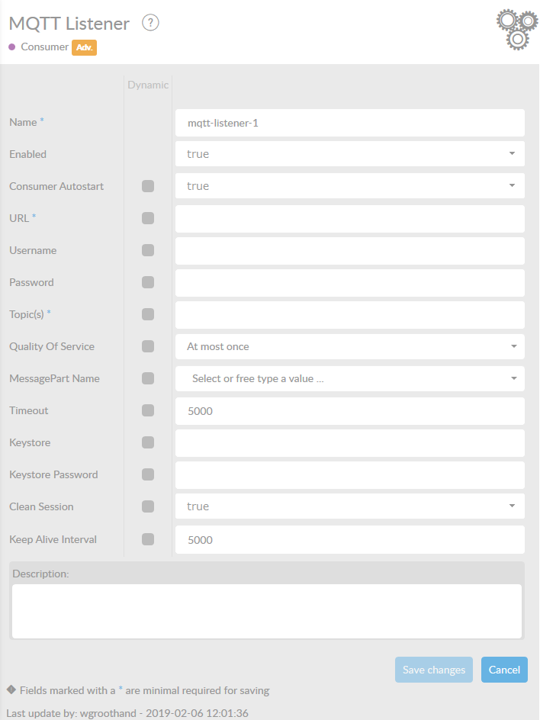Check the Dynamic box for Topic(s)

(148, 314)
